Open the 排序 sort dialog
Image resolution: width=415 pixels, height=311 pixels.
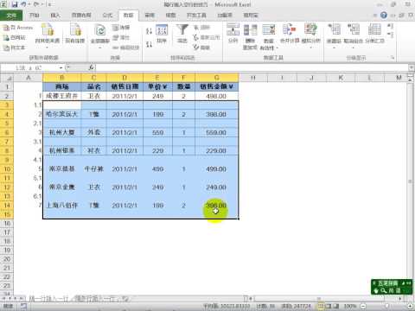point(162,34)
